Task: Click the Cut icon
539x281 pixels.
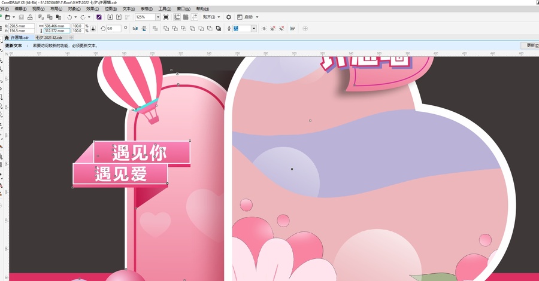Action: pos(41,17)
